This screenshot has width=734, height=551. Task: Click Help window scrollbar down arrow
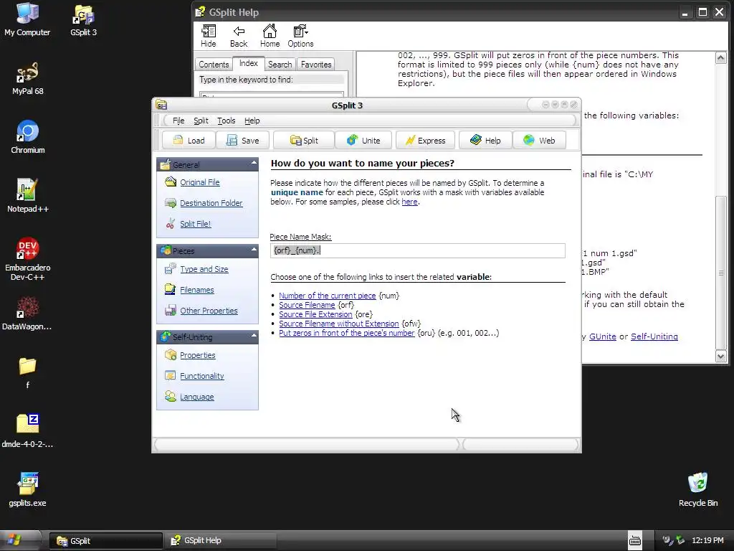click(721, 356)
